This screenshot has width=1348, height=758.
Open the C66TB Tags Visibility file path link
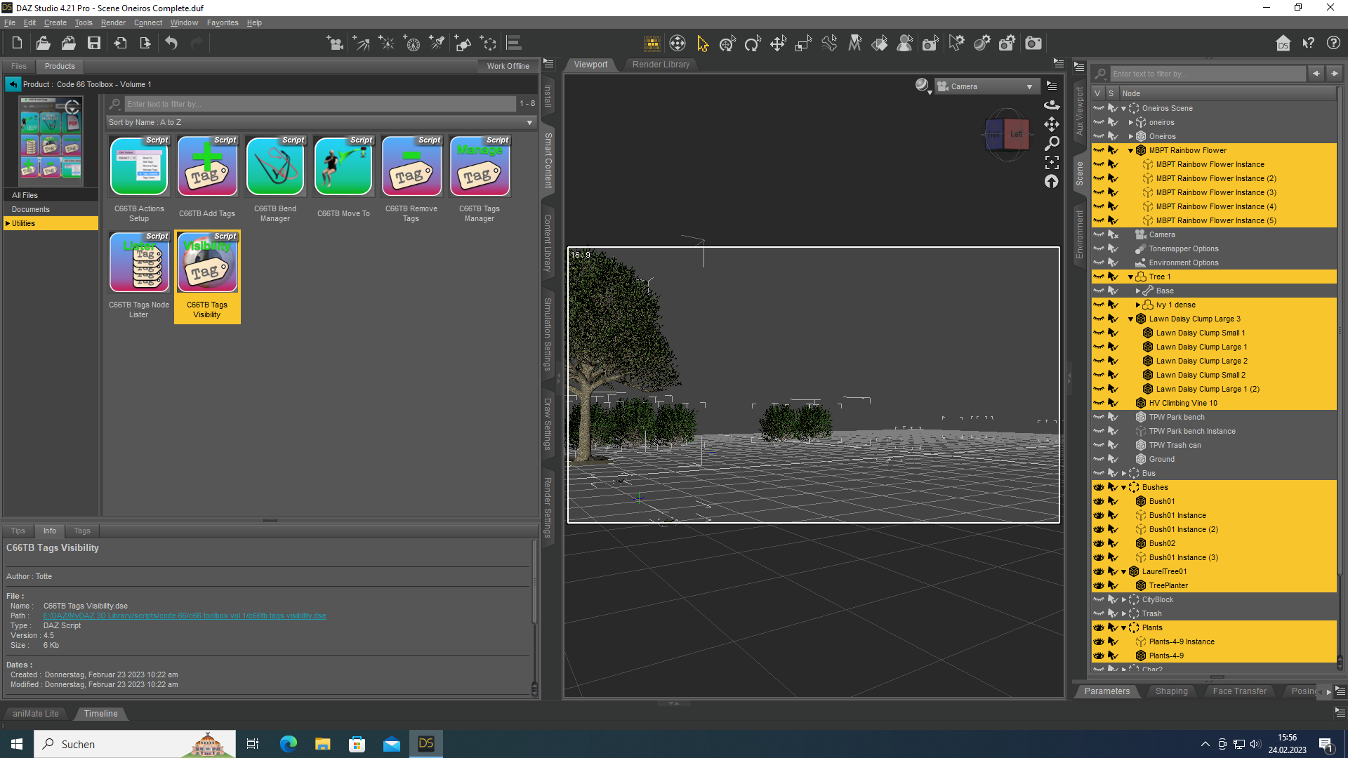pyautogui.click(x=185, y=616)
